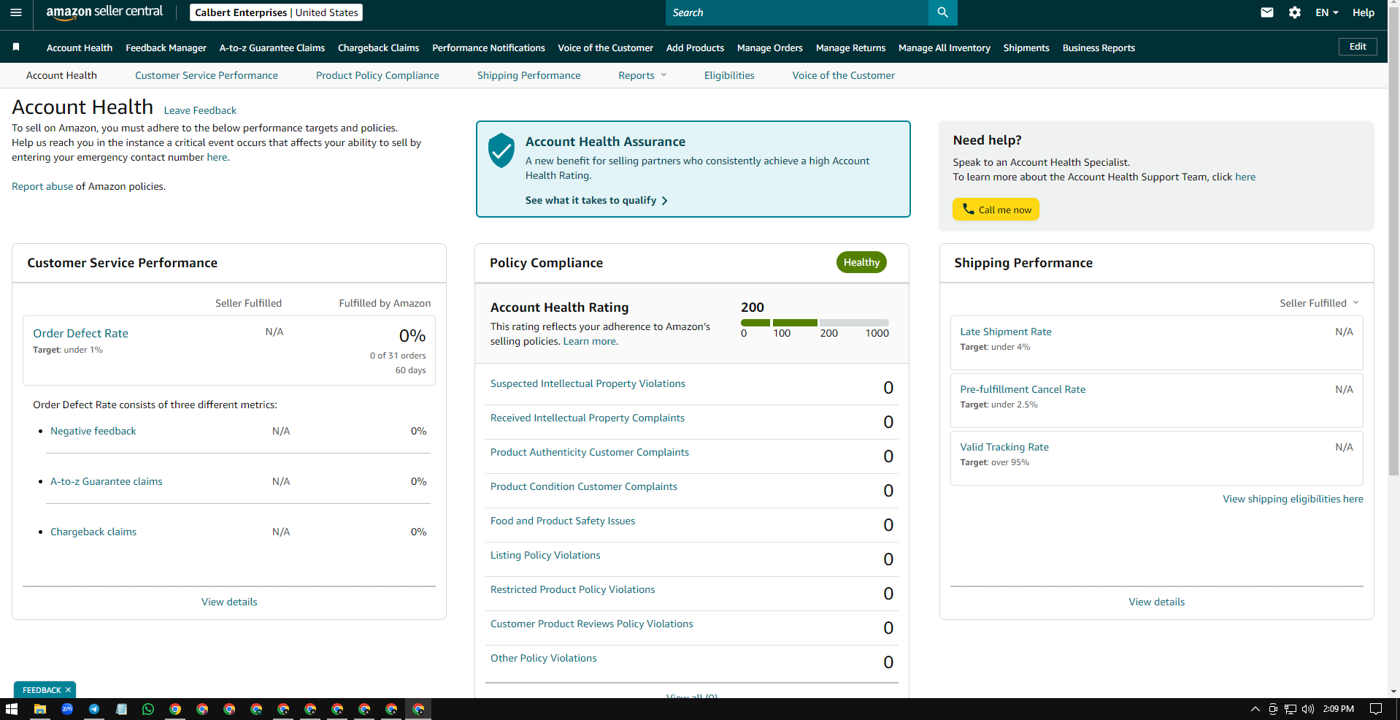
Task: Switch to Voice of the Customer tab
Action: 843,75
